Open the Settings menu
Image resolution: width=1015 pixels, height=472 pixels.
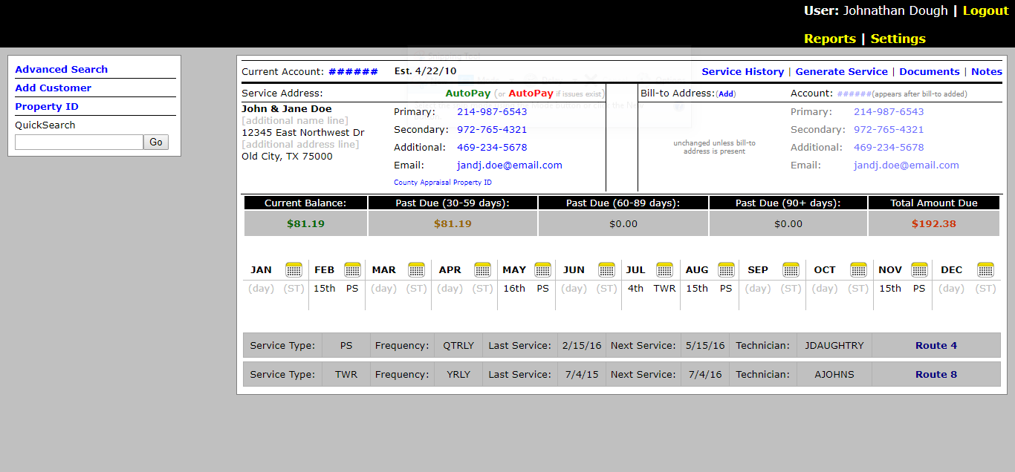coord(898,39)
